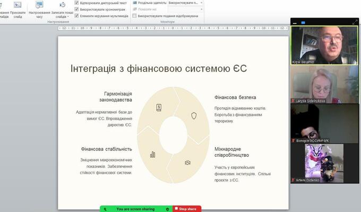Viewport: 361px width, 212px height.
Task: Enable Використовувати подання доповідача checkbox
Action: [134, 15]
